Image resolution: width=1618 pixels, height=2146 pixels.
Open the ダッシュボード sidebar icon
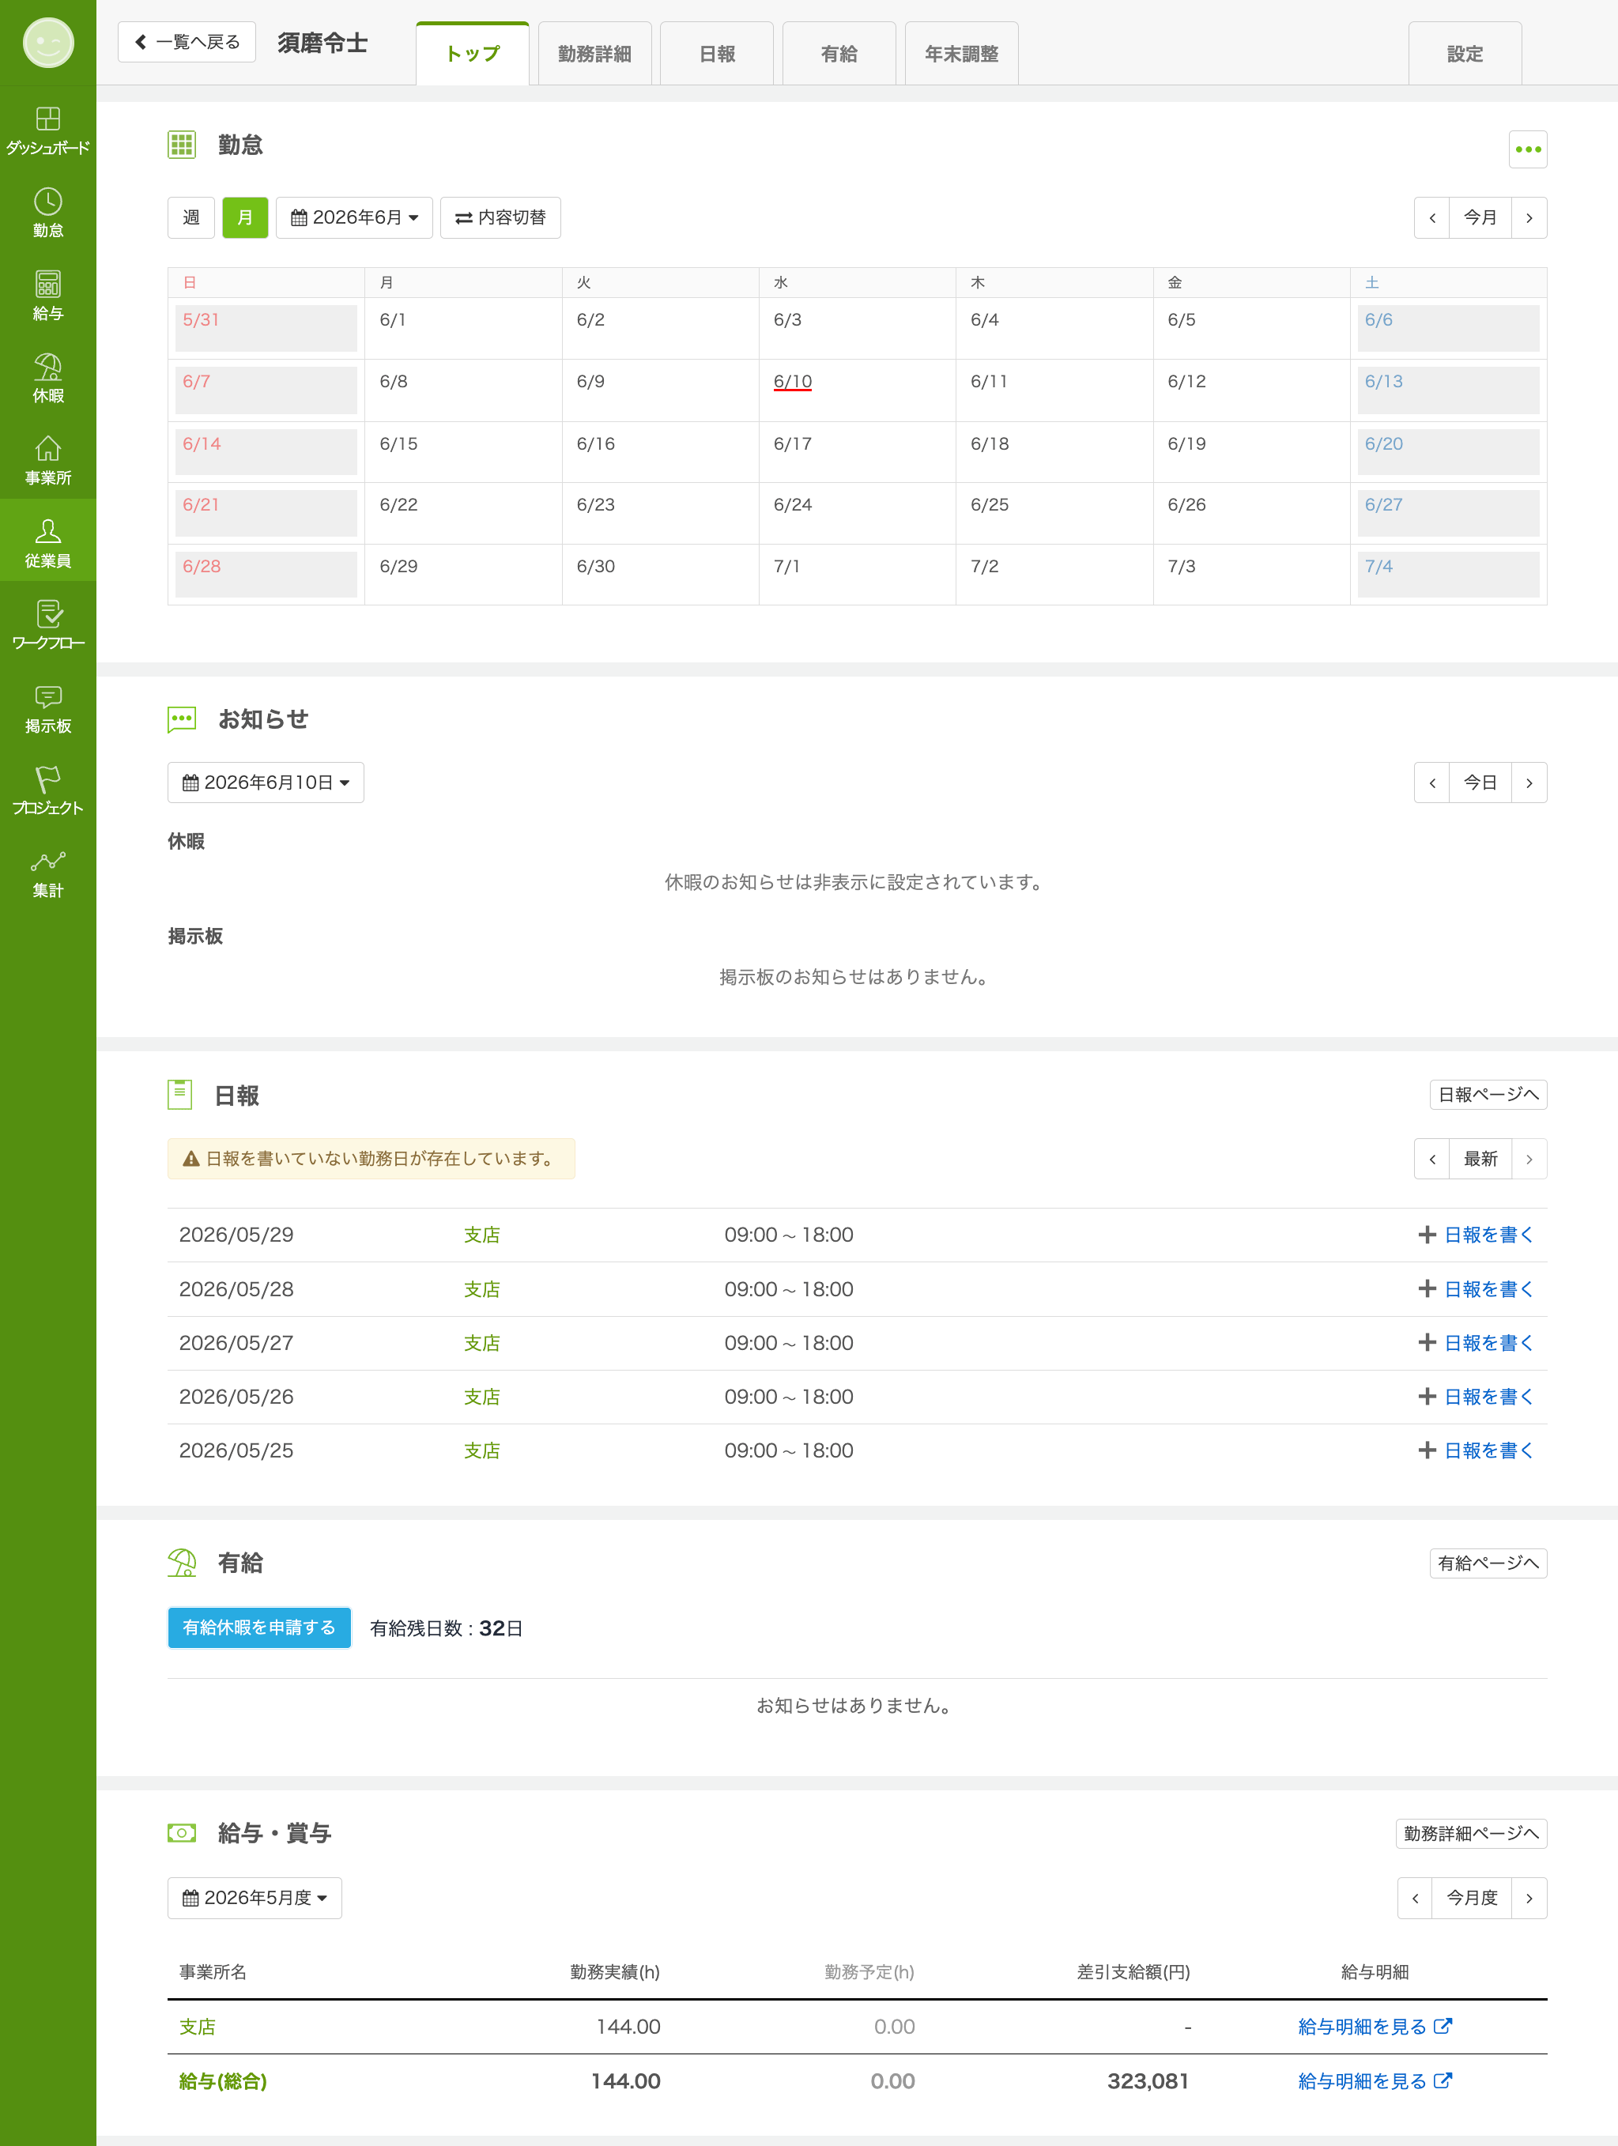pyautogui.click(x=47, y=130)
